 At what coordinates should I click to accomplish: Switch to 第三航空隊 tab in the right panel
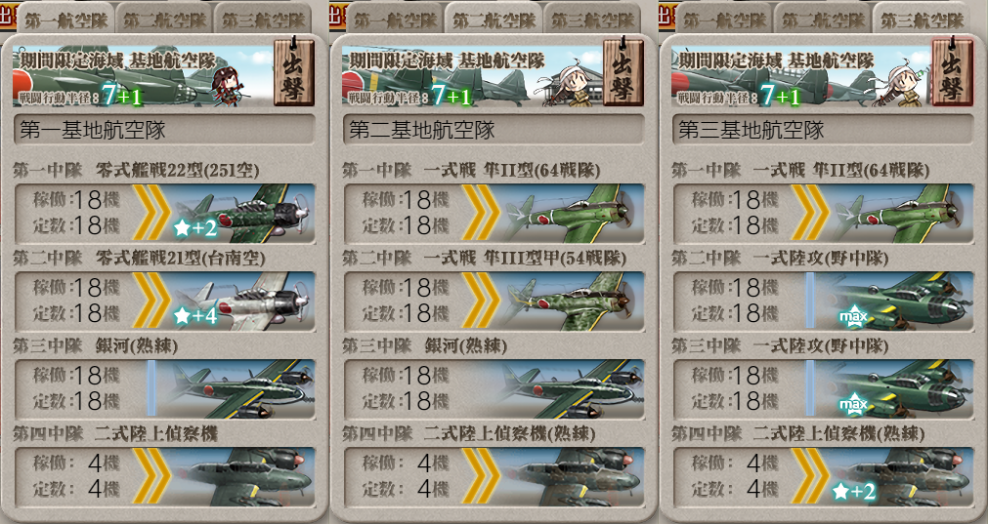[x=923, y=19]
